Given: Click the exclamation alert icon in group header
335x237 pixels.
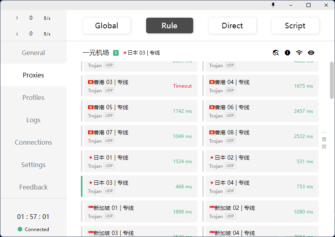Looking at the screenshot, I should pos(287,53).
